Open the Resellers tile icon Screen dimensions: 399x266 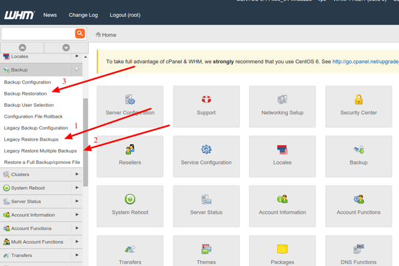point(130,149)
